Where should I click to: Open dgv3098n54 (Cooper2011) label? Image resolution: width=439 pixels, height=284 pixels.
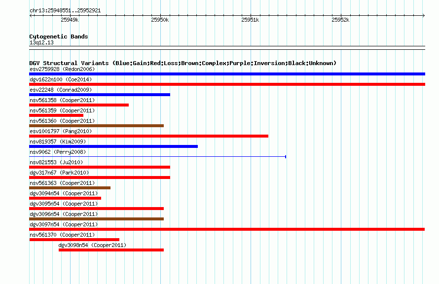click(x=92, y=245)
